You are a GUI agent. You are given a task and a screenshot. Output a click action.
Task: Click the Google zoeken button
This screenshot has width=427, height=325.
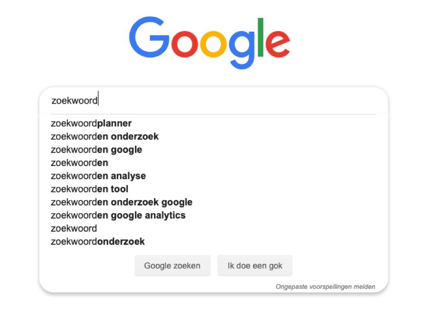(172, 266)
